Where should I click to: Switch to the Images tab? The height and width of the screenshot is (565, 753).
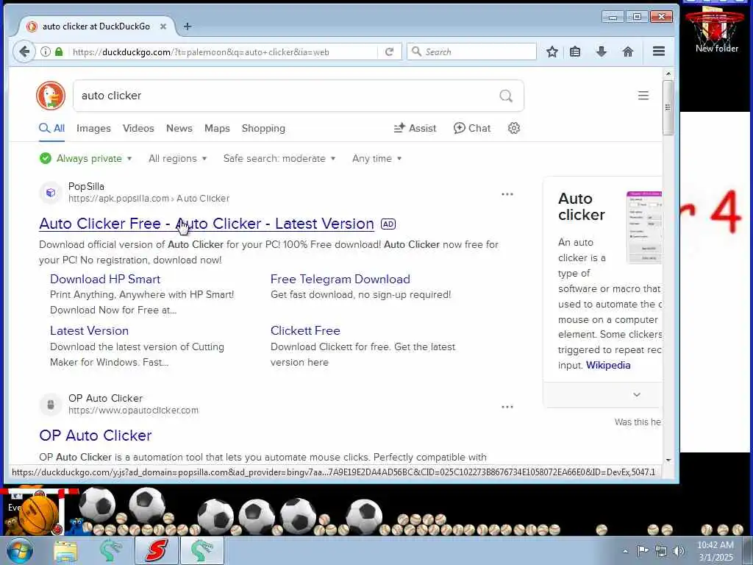pos(93,128)
